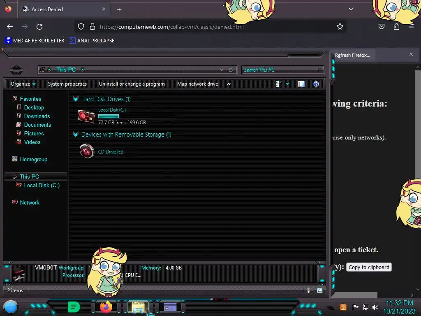The height and width of the screenshot is (316, 421).
Task: Select the Access Denied tab
Action: 64,9
